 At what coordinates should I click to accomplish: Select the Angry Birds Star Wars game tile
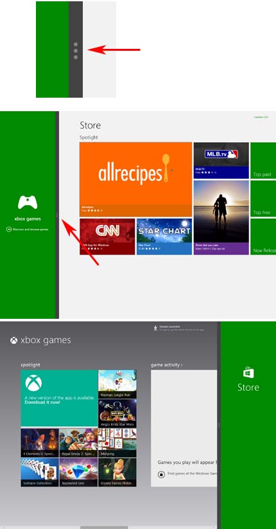click(117, 413)
